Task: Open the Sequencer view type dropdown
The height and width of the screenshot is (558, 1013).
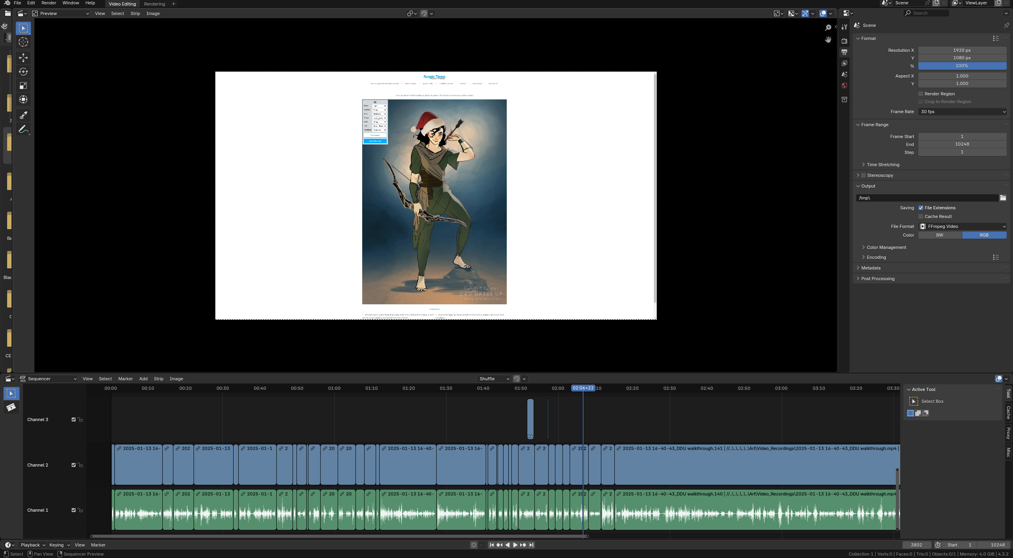Action: (48, 379)
